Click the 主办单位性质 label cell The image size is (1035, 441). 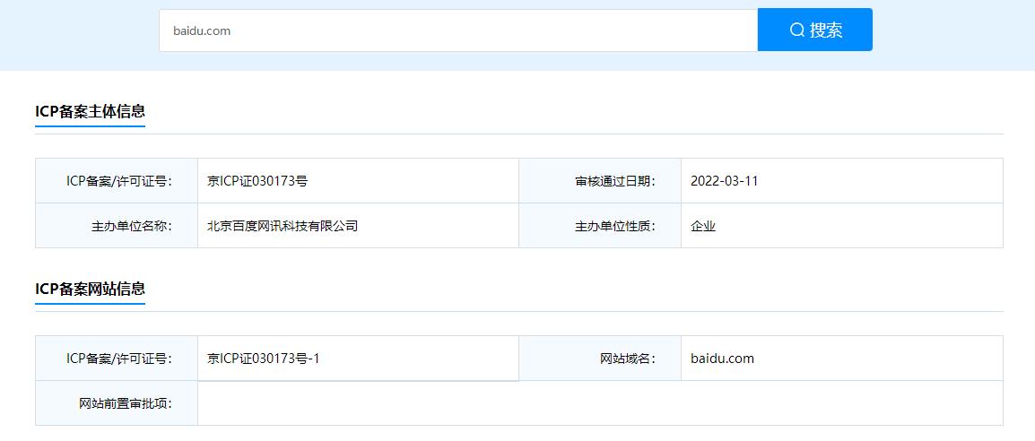pyautogui.click(x=600, y=226)
